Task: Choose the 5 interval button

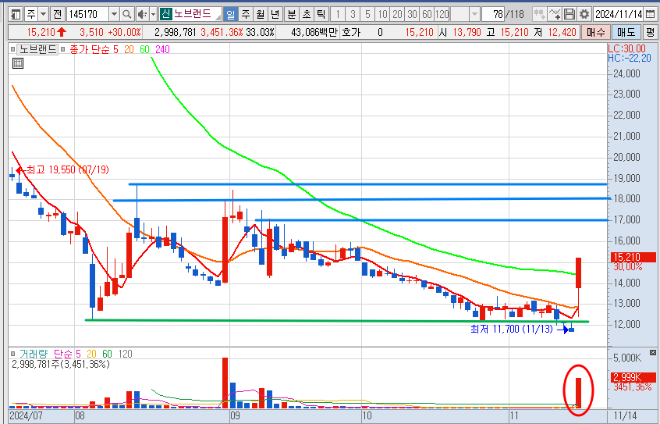Action: [367, 15]
